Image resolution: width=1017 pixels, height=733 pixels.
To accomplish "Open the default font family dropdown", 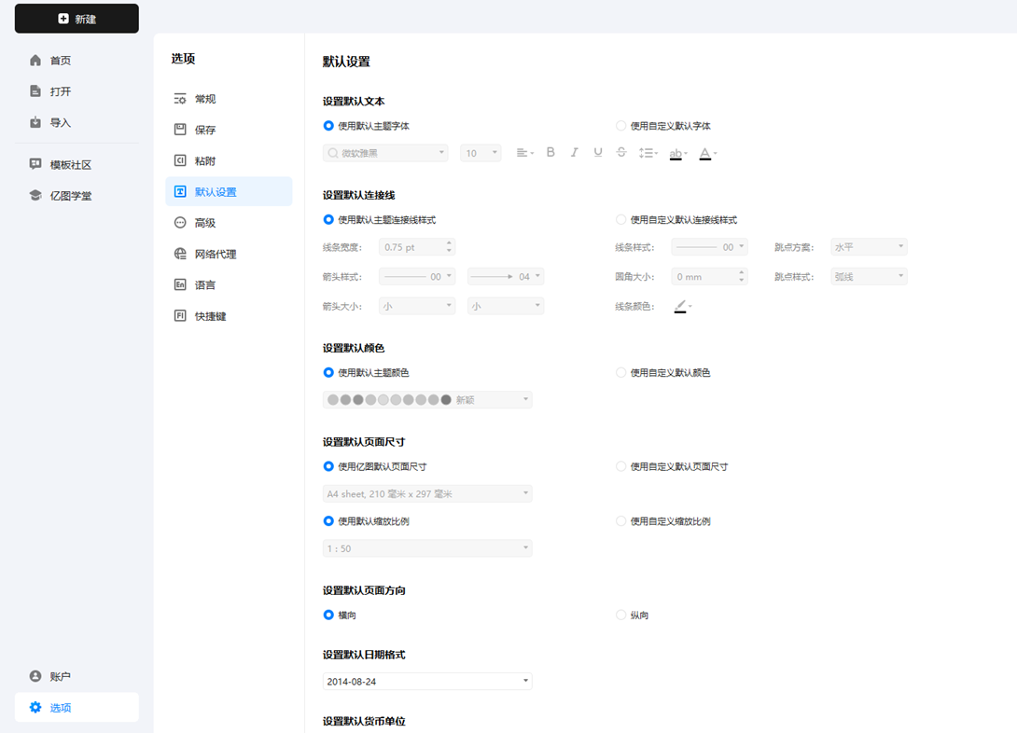I will pos(385,152).
